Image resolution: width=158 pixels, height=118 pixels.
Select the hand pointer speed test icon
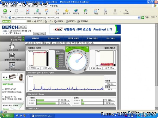(x=12, y=46)
